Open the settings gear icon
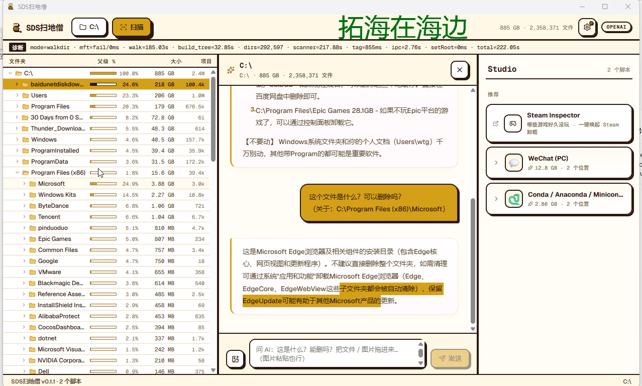The height and width of the screenshot is (386, 642). pyautogui.click(x=587, y=27)
